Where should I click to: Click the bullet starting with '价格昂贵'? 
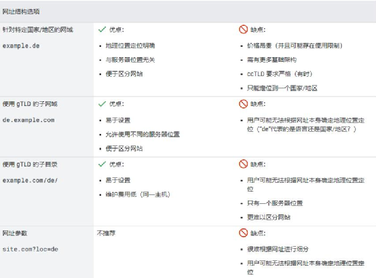(295, 46)
